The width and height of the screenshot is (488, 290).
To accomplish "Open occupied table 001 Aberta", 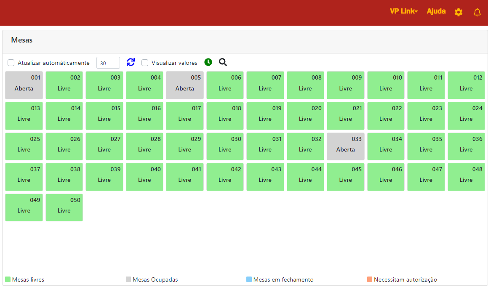I will pos(24,85).
